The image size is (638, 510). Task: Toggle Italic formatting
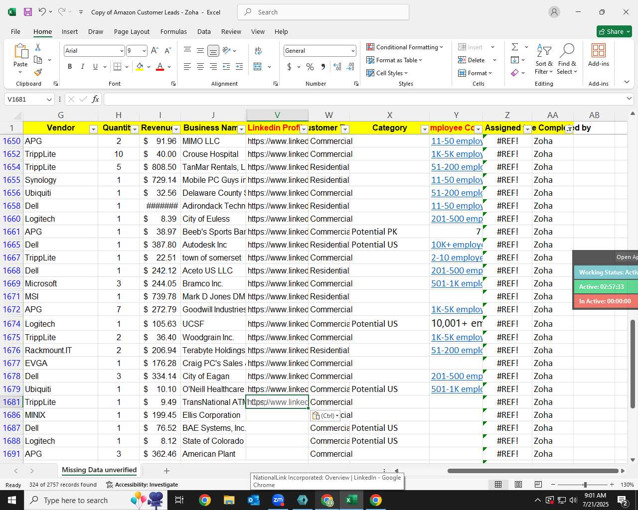(83, 67)
